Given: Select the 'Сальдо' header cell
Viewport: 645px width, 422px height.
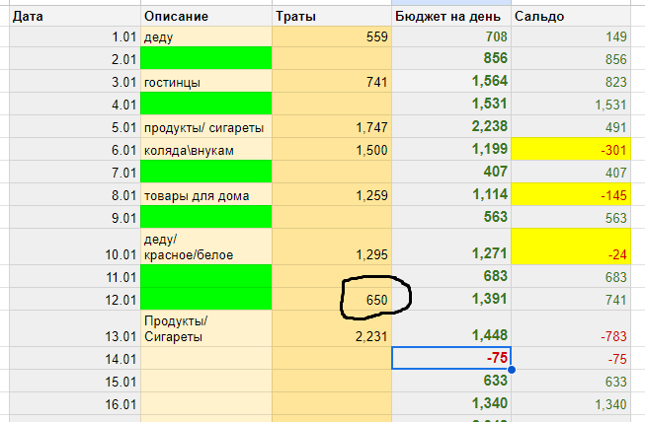Looking at the screenshot, I should (x=571, y=16).
